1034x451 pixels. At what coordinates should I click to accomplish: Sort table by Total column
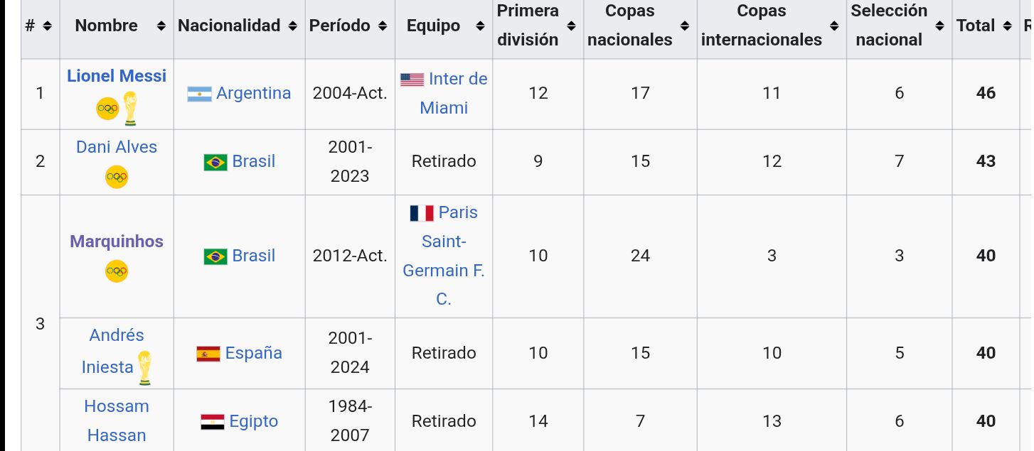[x=985, y=26]
